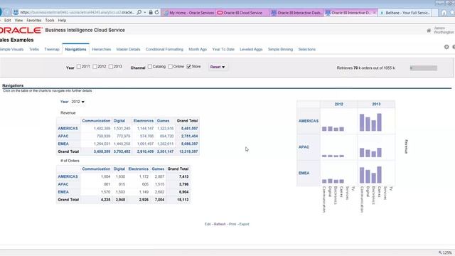Image resolution: width=455 pixels, height=256 pixels.
Task: Switch to the Trellis tab
Action: click(x=34, y=49)
